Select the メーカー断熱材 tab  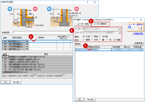tap(100, 24)
